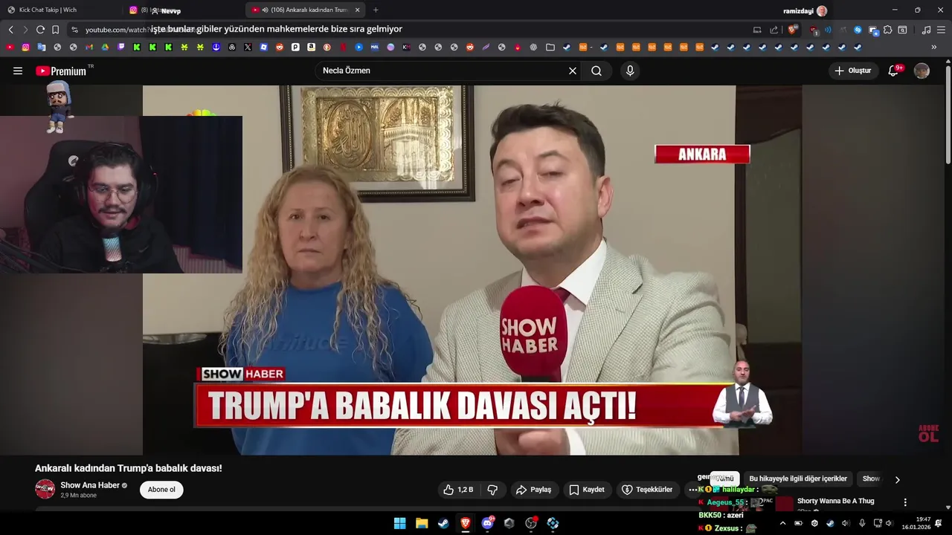
Task: Open the Instagram bookmark in bookmarks bar
Action: (25, 48)
